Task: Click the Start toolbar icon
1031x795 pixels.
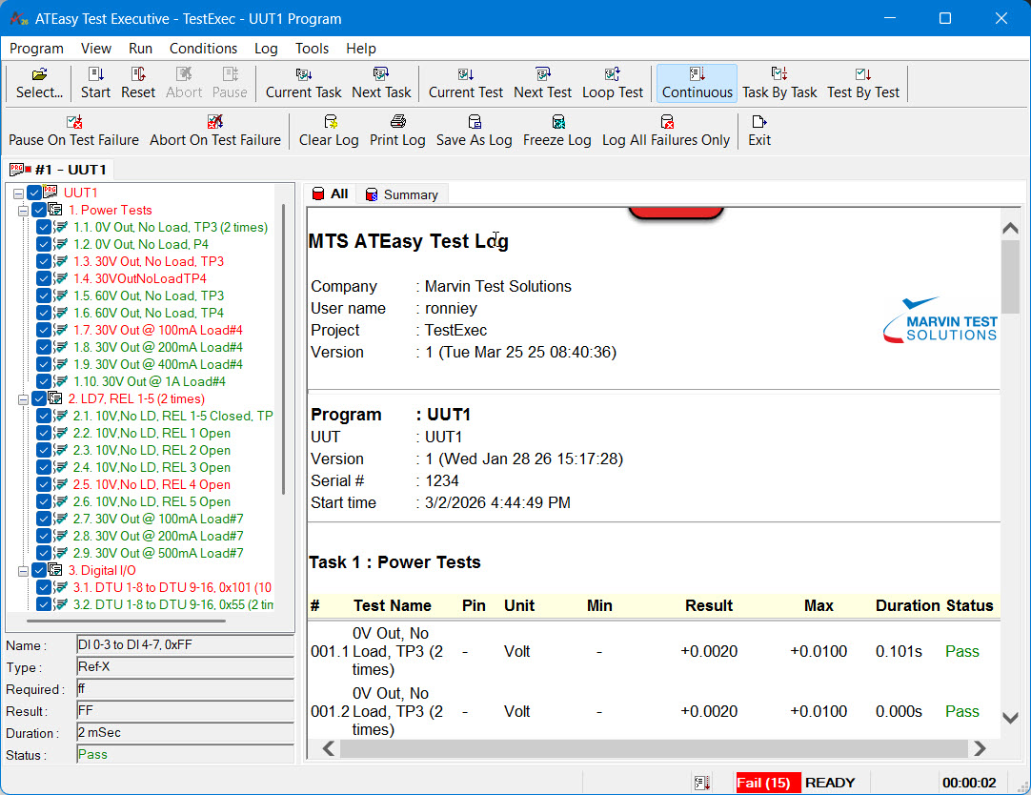Action: coord(95,83)
